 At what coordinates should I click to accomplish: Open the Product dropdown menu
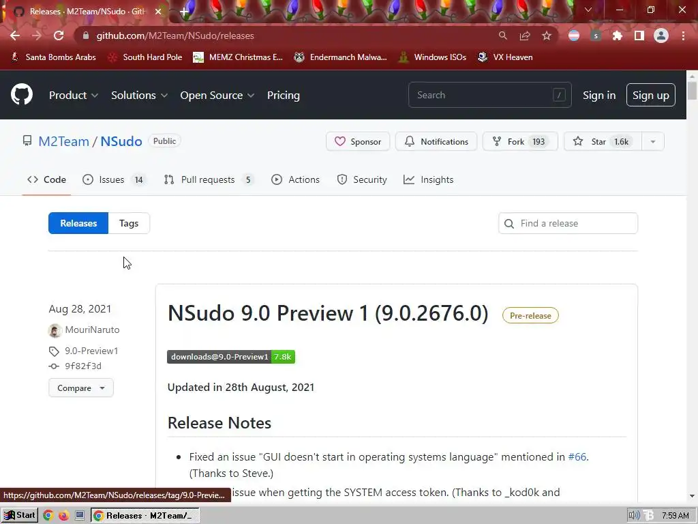[x=74, y=96]
